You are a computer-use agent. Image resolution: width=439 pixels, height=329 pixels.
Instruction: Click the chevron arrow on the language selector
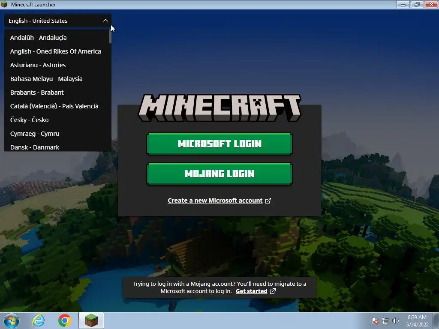[105, 21]
